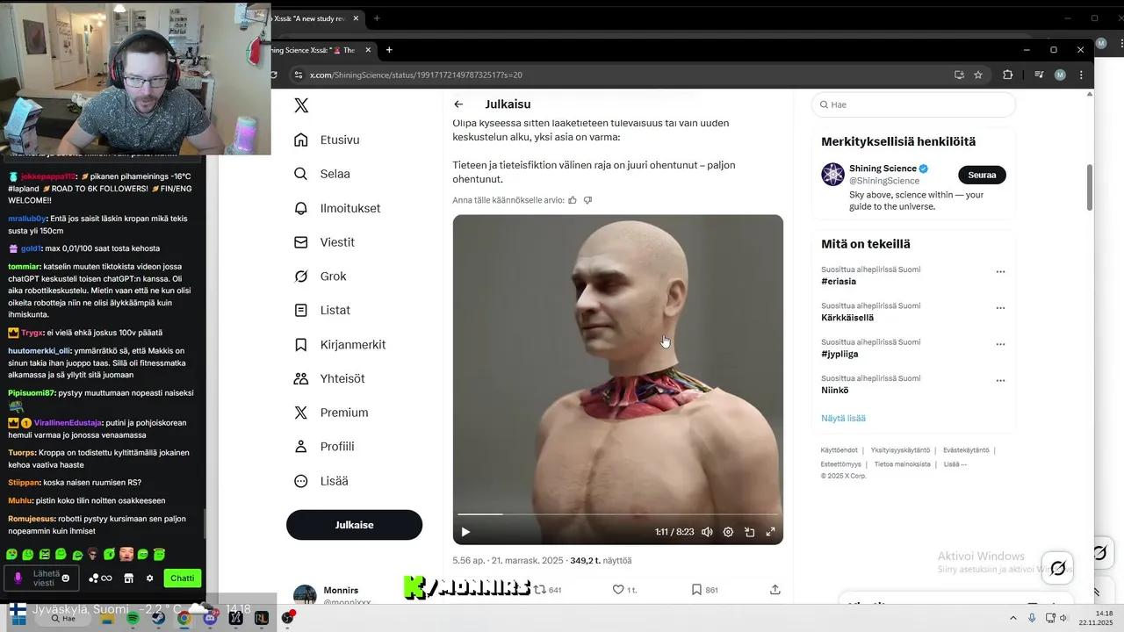1124x632 pixels.
Task: Open options for #eriasia trend
Action: pyautogui.click(x=1000, y=272)
